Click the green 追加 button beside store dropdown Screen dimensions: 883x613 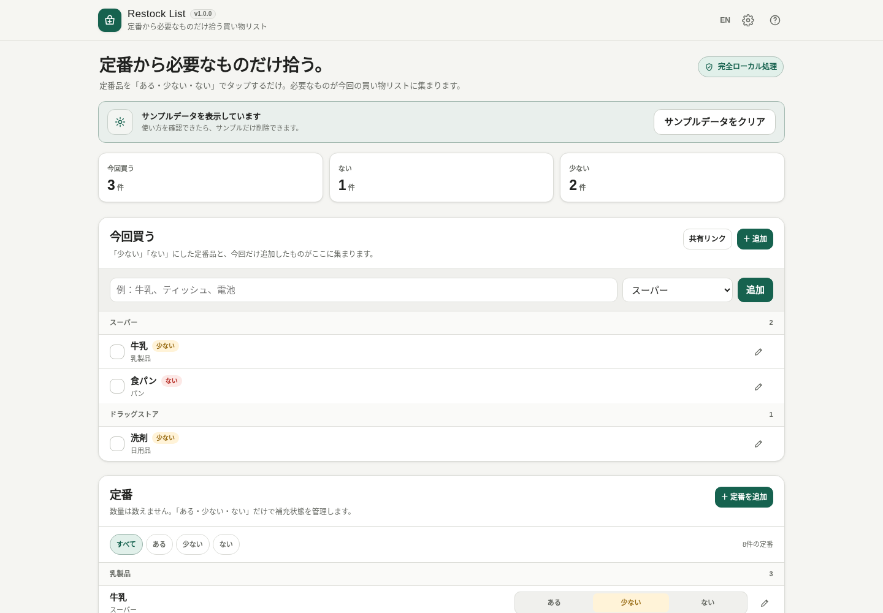755,290
